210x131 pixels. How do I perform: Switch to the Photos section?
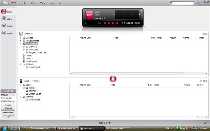tap(7, 26)
